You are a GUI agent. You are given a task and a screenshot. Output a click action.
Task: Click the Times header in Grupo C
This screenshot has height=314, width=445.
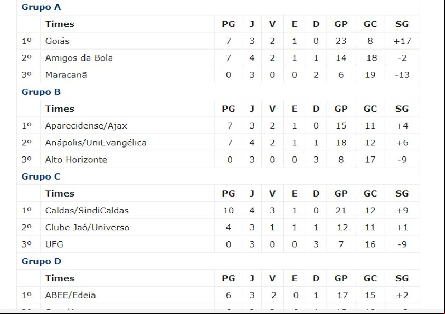60,193
